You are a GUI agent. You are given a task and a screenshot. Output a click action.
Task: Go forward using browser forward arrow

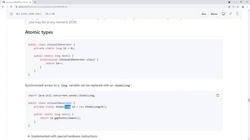click(7, 7)
